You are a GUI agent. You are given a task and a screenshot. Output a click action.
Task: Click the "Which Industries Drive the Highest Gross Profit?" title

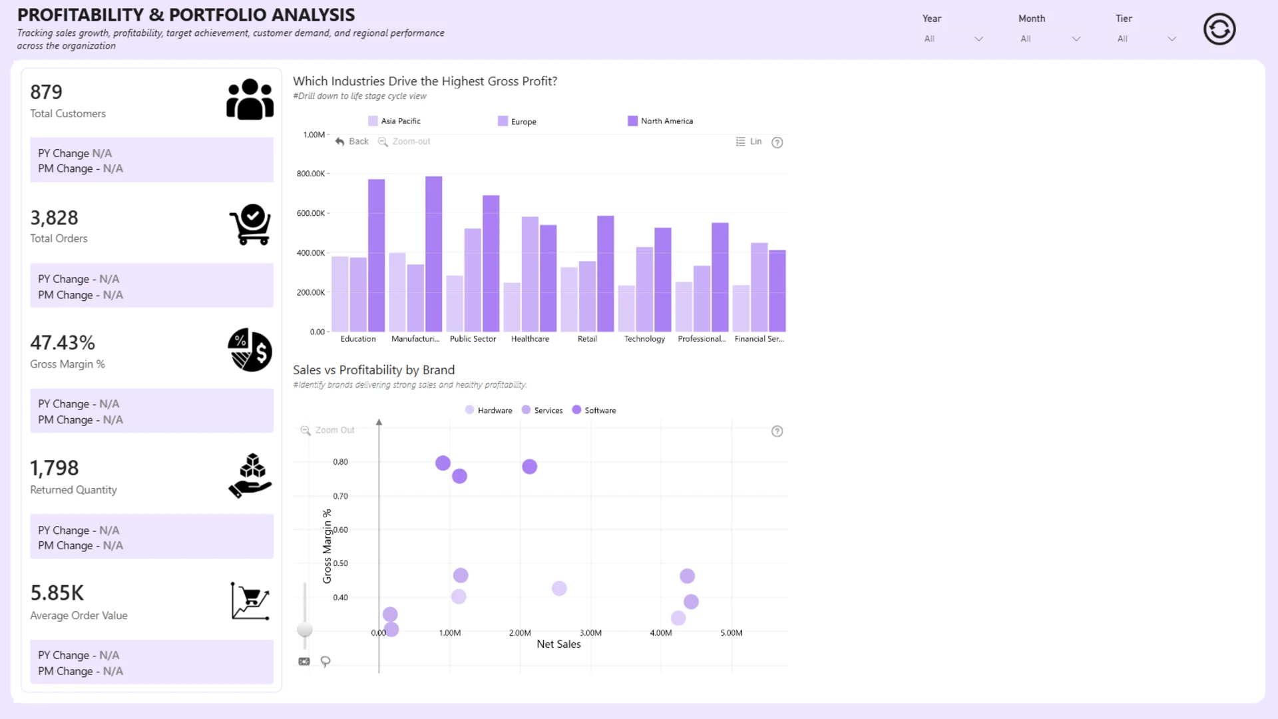425,81
